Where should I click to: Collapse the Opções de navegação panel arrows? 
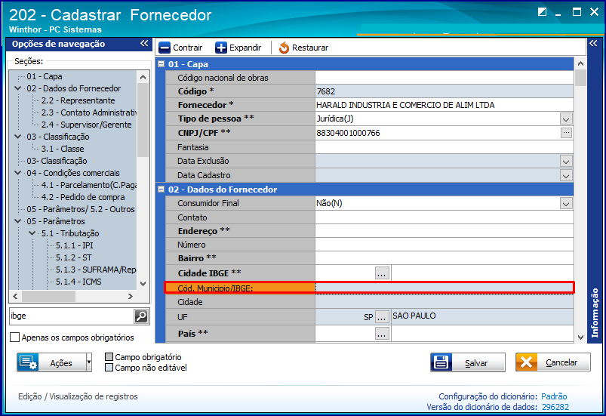(144, 43)
